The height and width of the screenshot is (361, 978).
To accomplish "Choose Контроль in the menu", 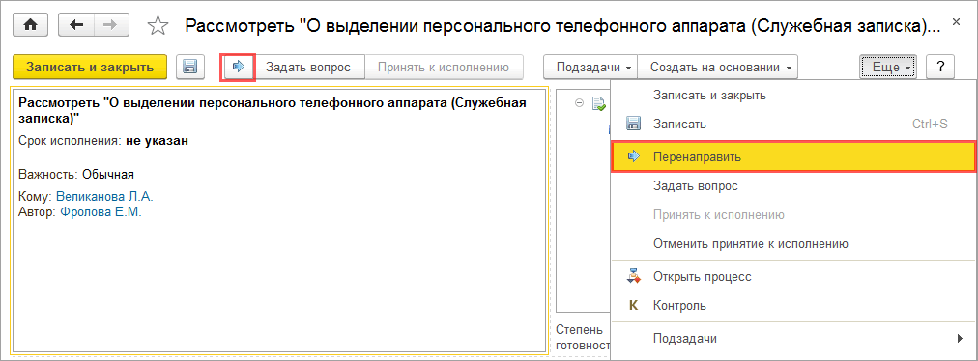I will (793, 306).
